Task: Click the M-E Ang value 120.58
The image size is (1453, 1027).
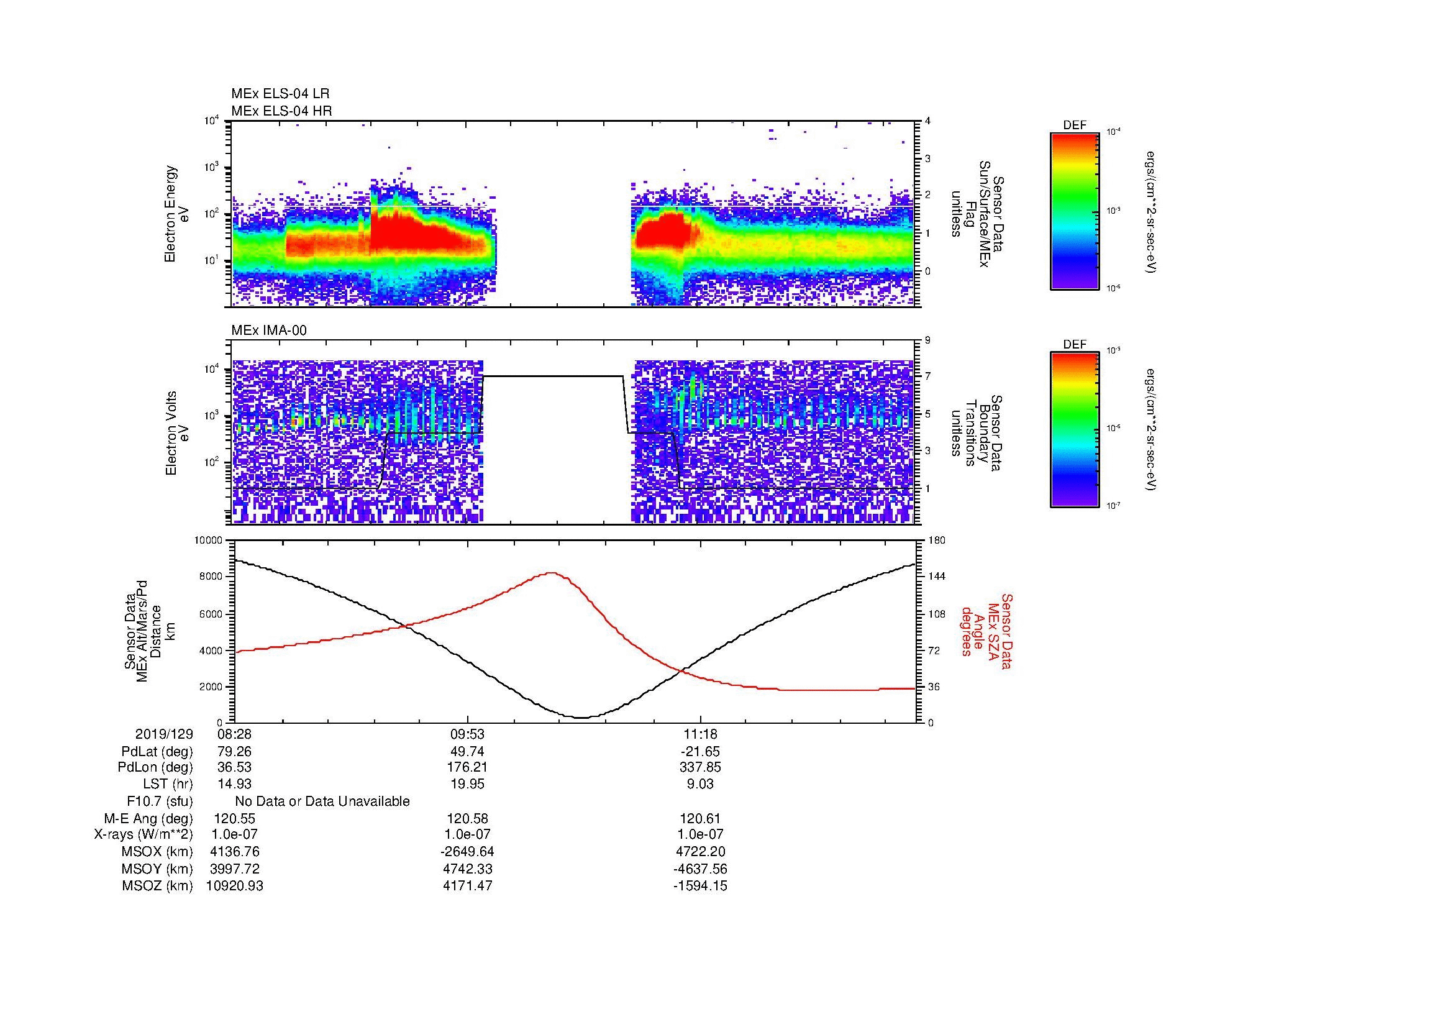Action: coord(467,819)
